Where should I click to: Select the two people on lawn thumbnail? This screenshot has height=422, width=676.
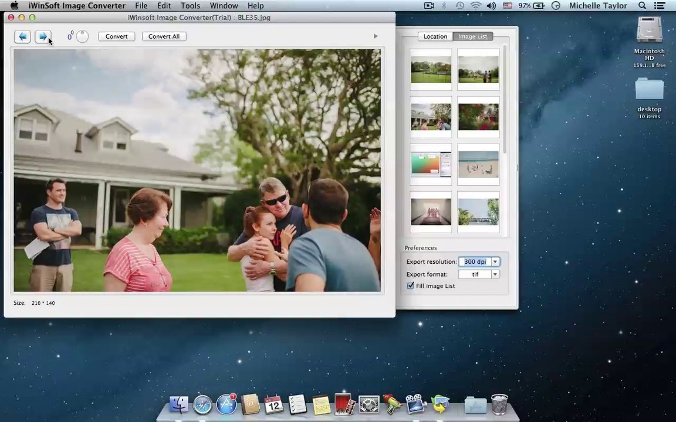pos(478,69)
